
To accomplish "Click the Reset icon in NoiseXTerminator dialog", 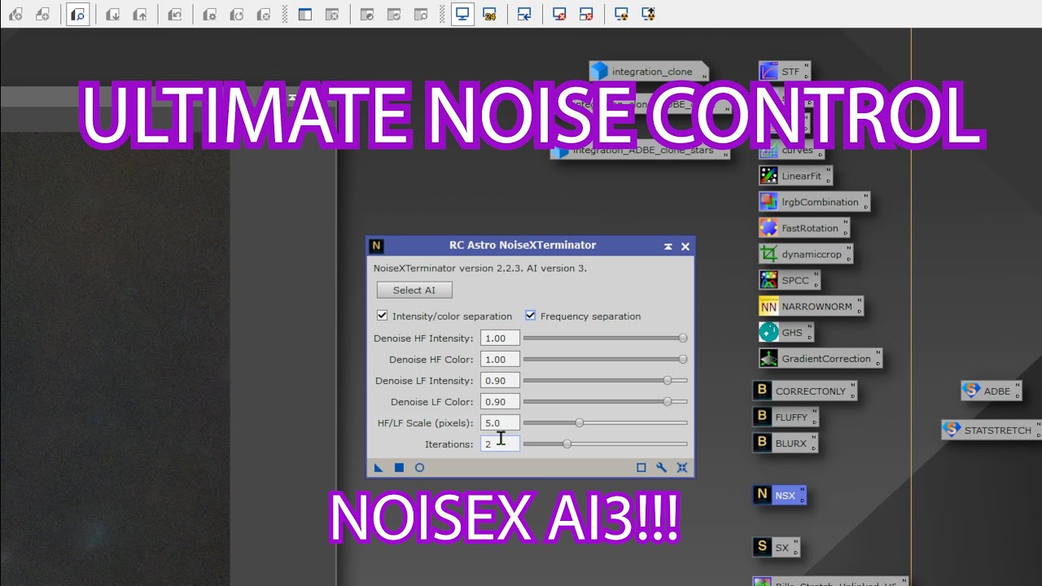I will [682, 467].
